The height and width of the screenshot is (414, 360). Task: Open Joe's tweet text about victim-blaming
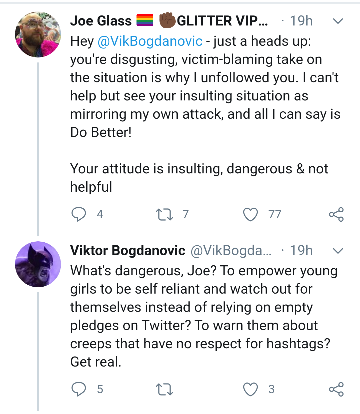click(x=205, y=114)
